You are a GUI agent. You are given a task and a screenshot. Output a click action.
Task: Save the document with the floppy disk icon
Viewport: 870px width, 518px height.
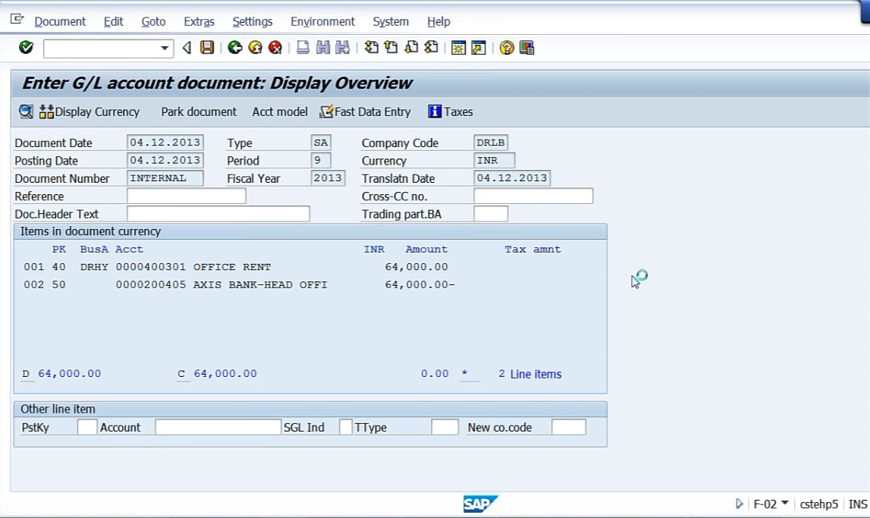207,48
